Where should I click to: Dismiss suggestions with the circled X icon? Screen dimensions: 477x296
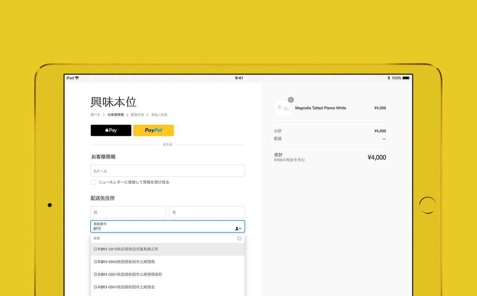[239, 238]
